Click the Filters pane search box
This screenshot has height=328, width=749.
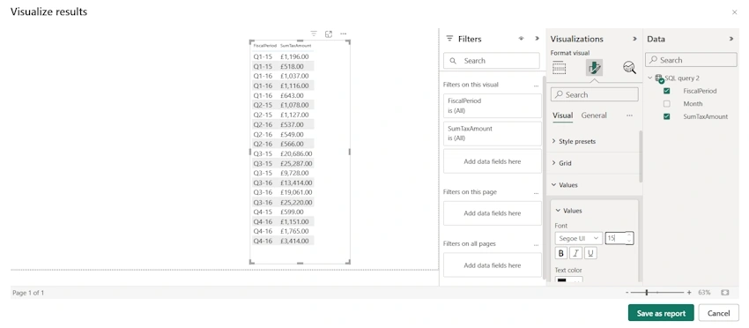492,61
